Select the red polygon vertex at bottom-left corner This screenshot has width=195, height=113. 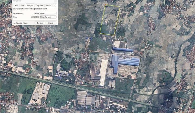tap(99, 33)
